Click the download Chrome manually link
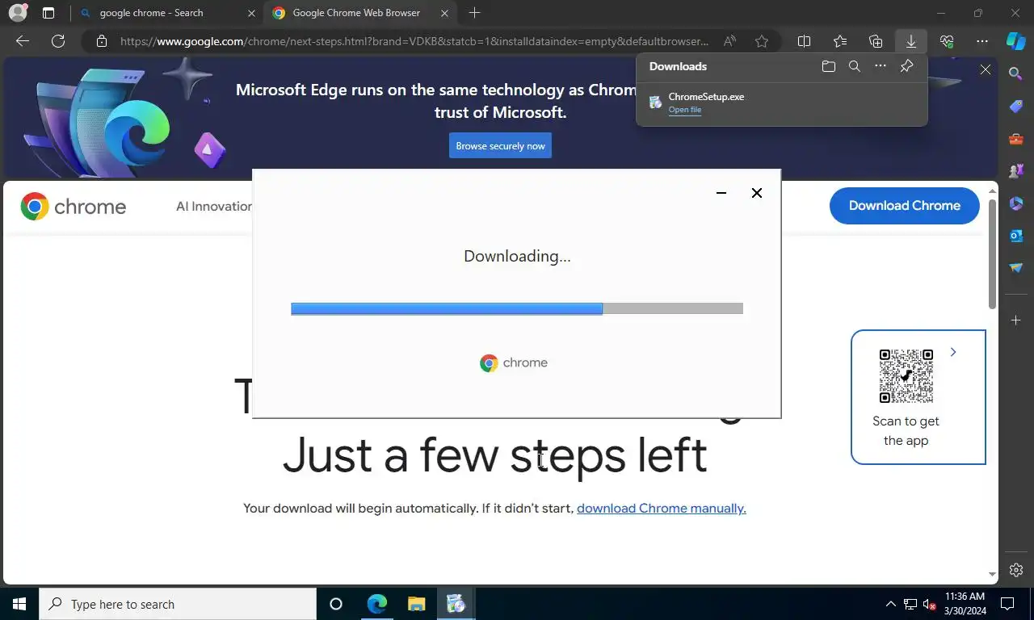The width and height of the screenshot is (1034, 620). click(x=661, y=509)
